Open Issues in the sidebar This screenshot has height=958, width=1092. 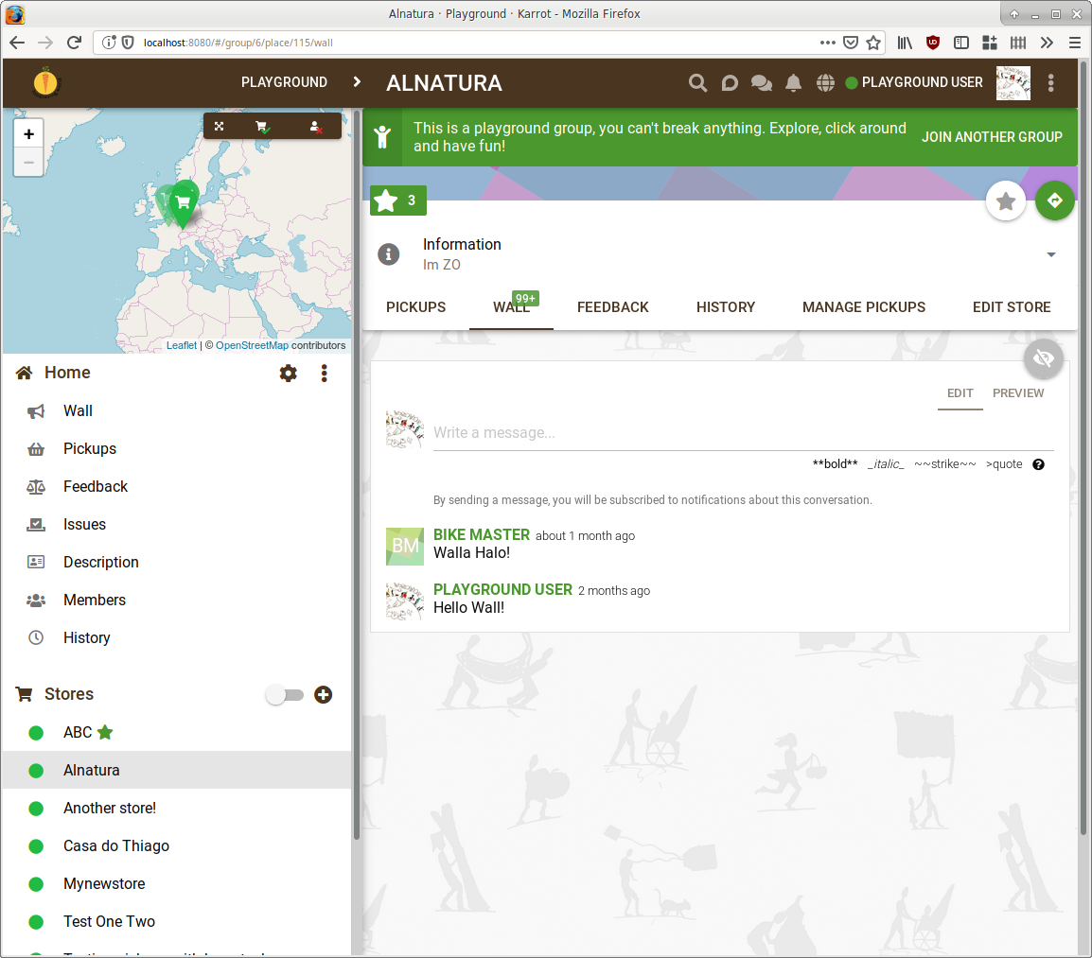pos(177,524)
